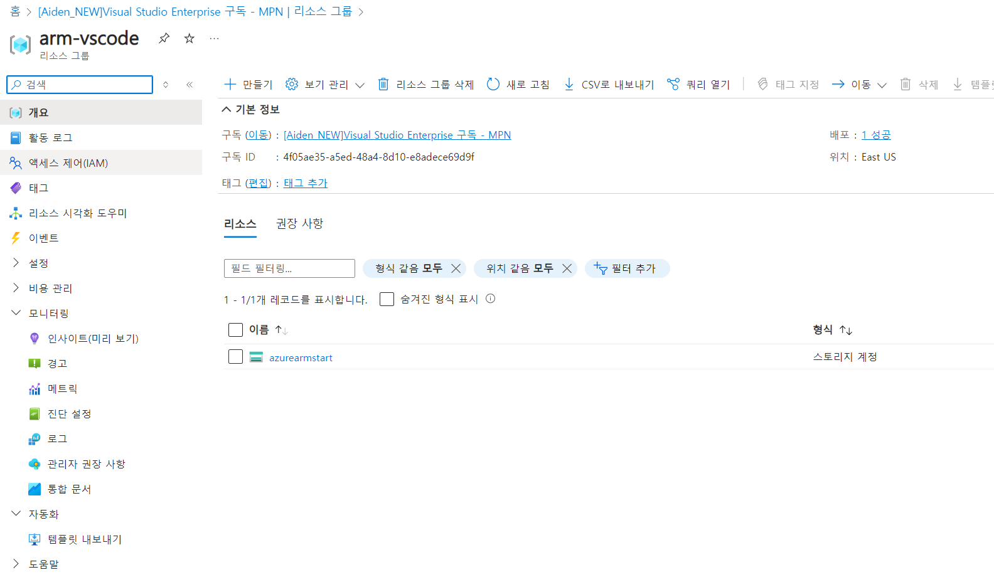Enable 숨겨진 형식 표시 checkbox
Image resolution: width=994 pixels, height=582 pixels.
[x=387, y=299]
